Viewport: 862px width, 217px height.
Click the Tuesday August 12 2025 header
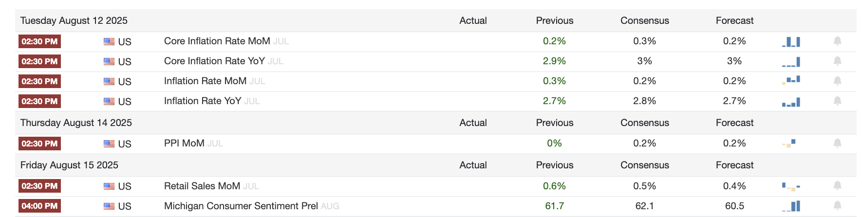click(74, 21)
